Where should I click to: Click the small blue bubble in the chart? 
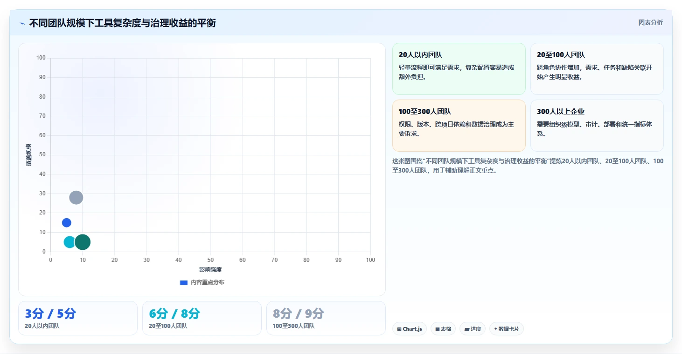67,223
